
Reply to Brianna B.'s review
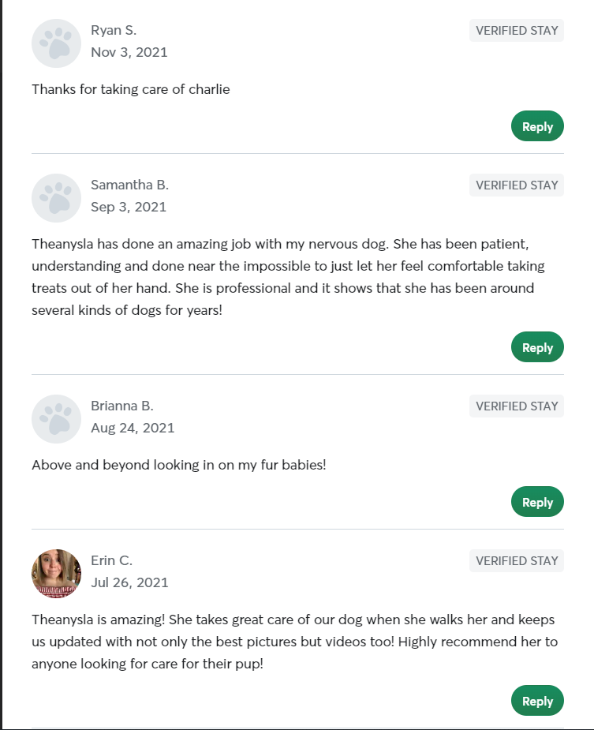tap(537, 501)
